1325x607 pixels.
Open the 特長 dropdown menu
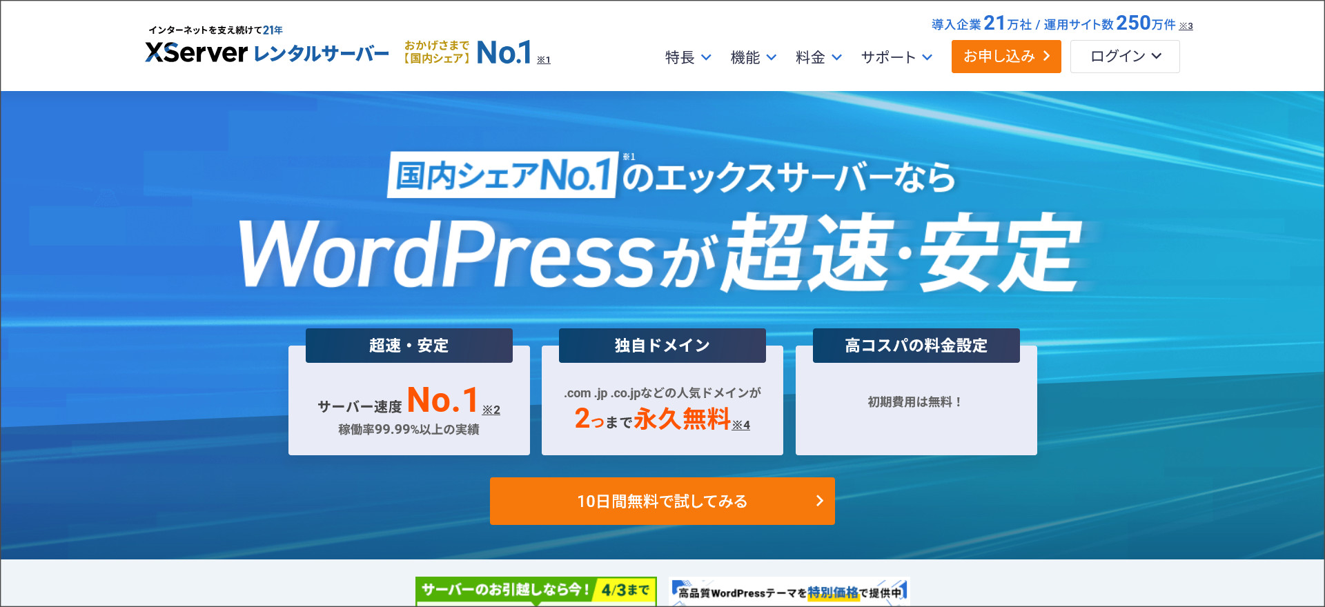[x=688, y=57]
